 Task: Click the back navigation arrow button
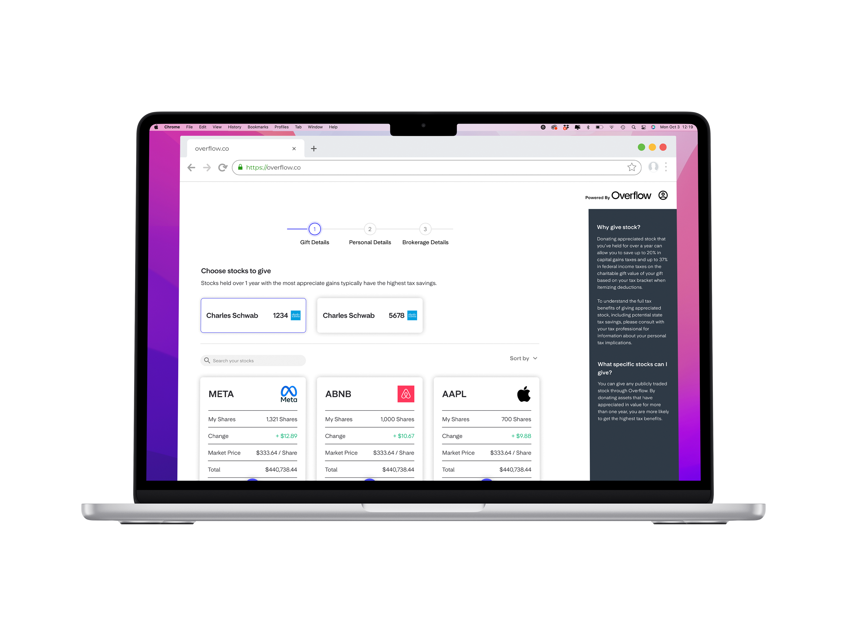[x=191, y=167]
